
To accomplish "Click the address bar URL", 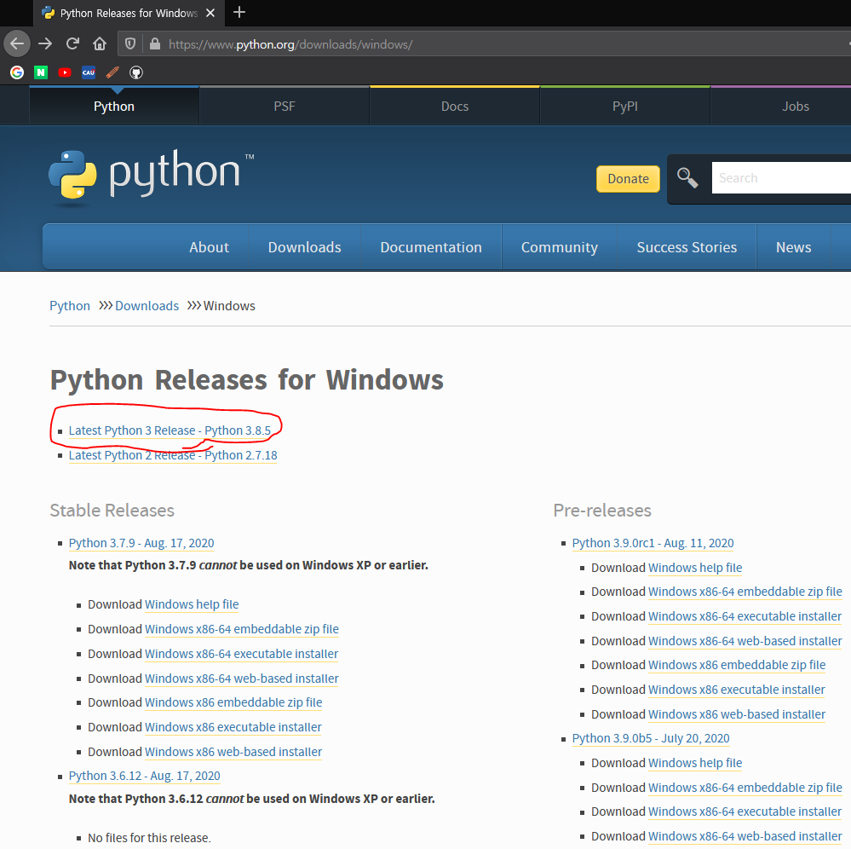I will pyautogui.click(x=290, y=44).
